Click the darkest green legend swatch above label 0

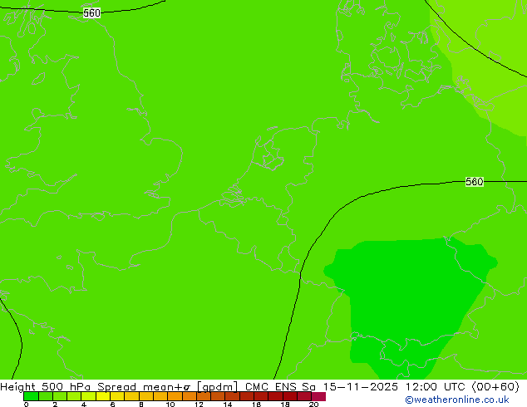tap(31, 396)
